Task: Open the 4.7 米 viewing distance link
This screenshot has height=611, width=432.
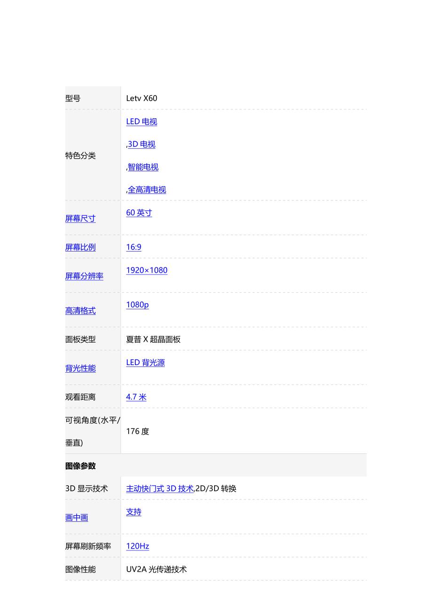Action: point(136,397)
